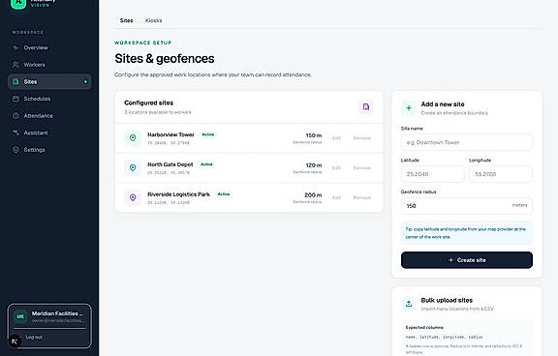Click the Configured sites heading
558x356 pixels.
pyautogui.click(x=149, y=103)
